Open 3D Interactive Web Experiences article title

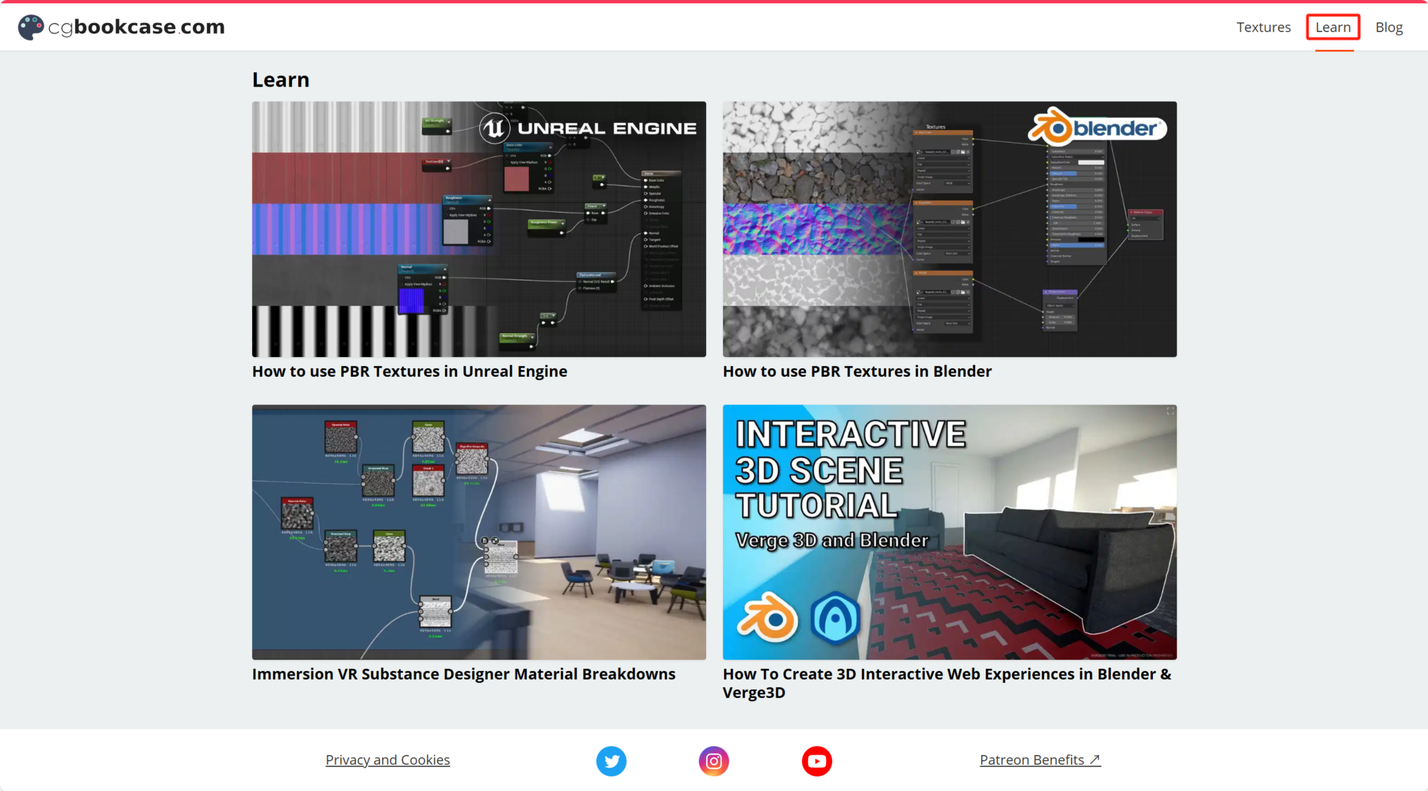pyautogui.click(x=946, y=683)
